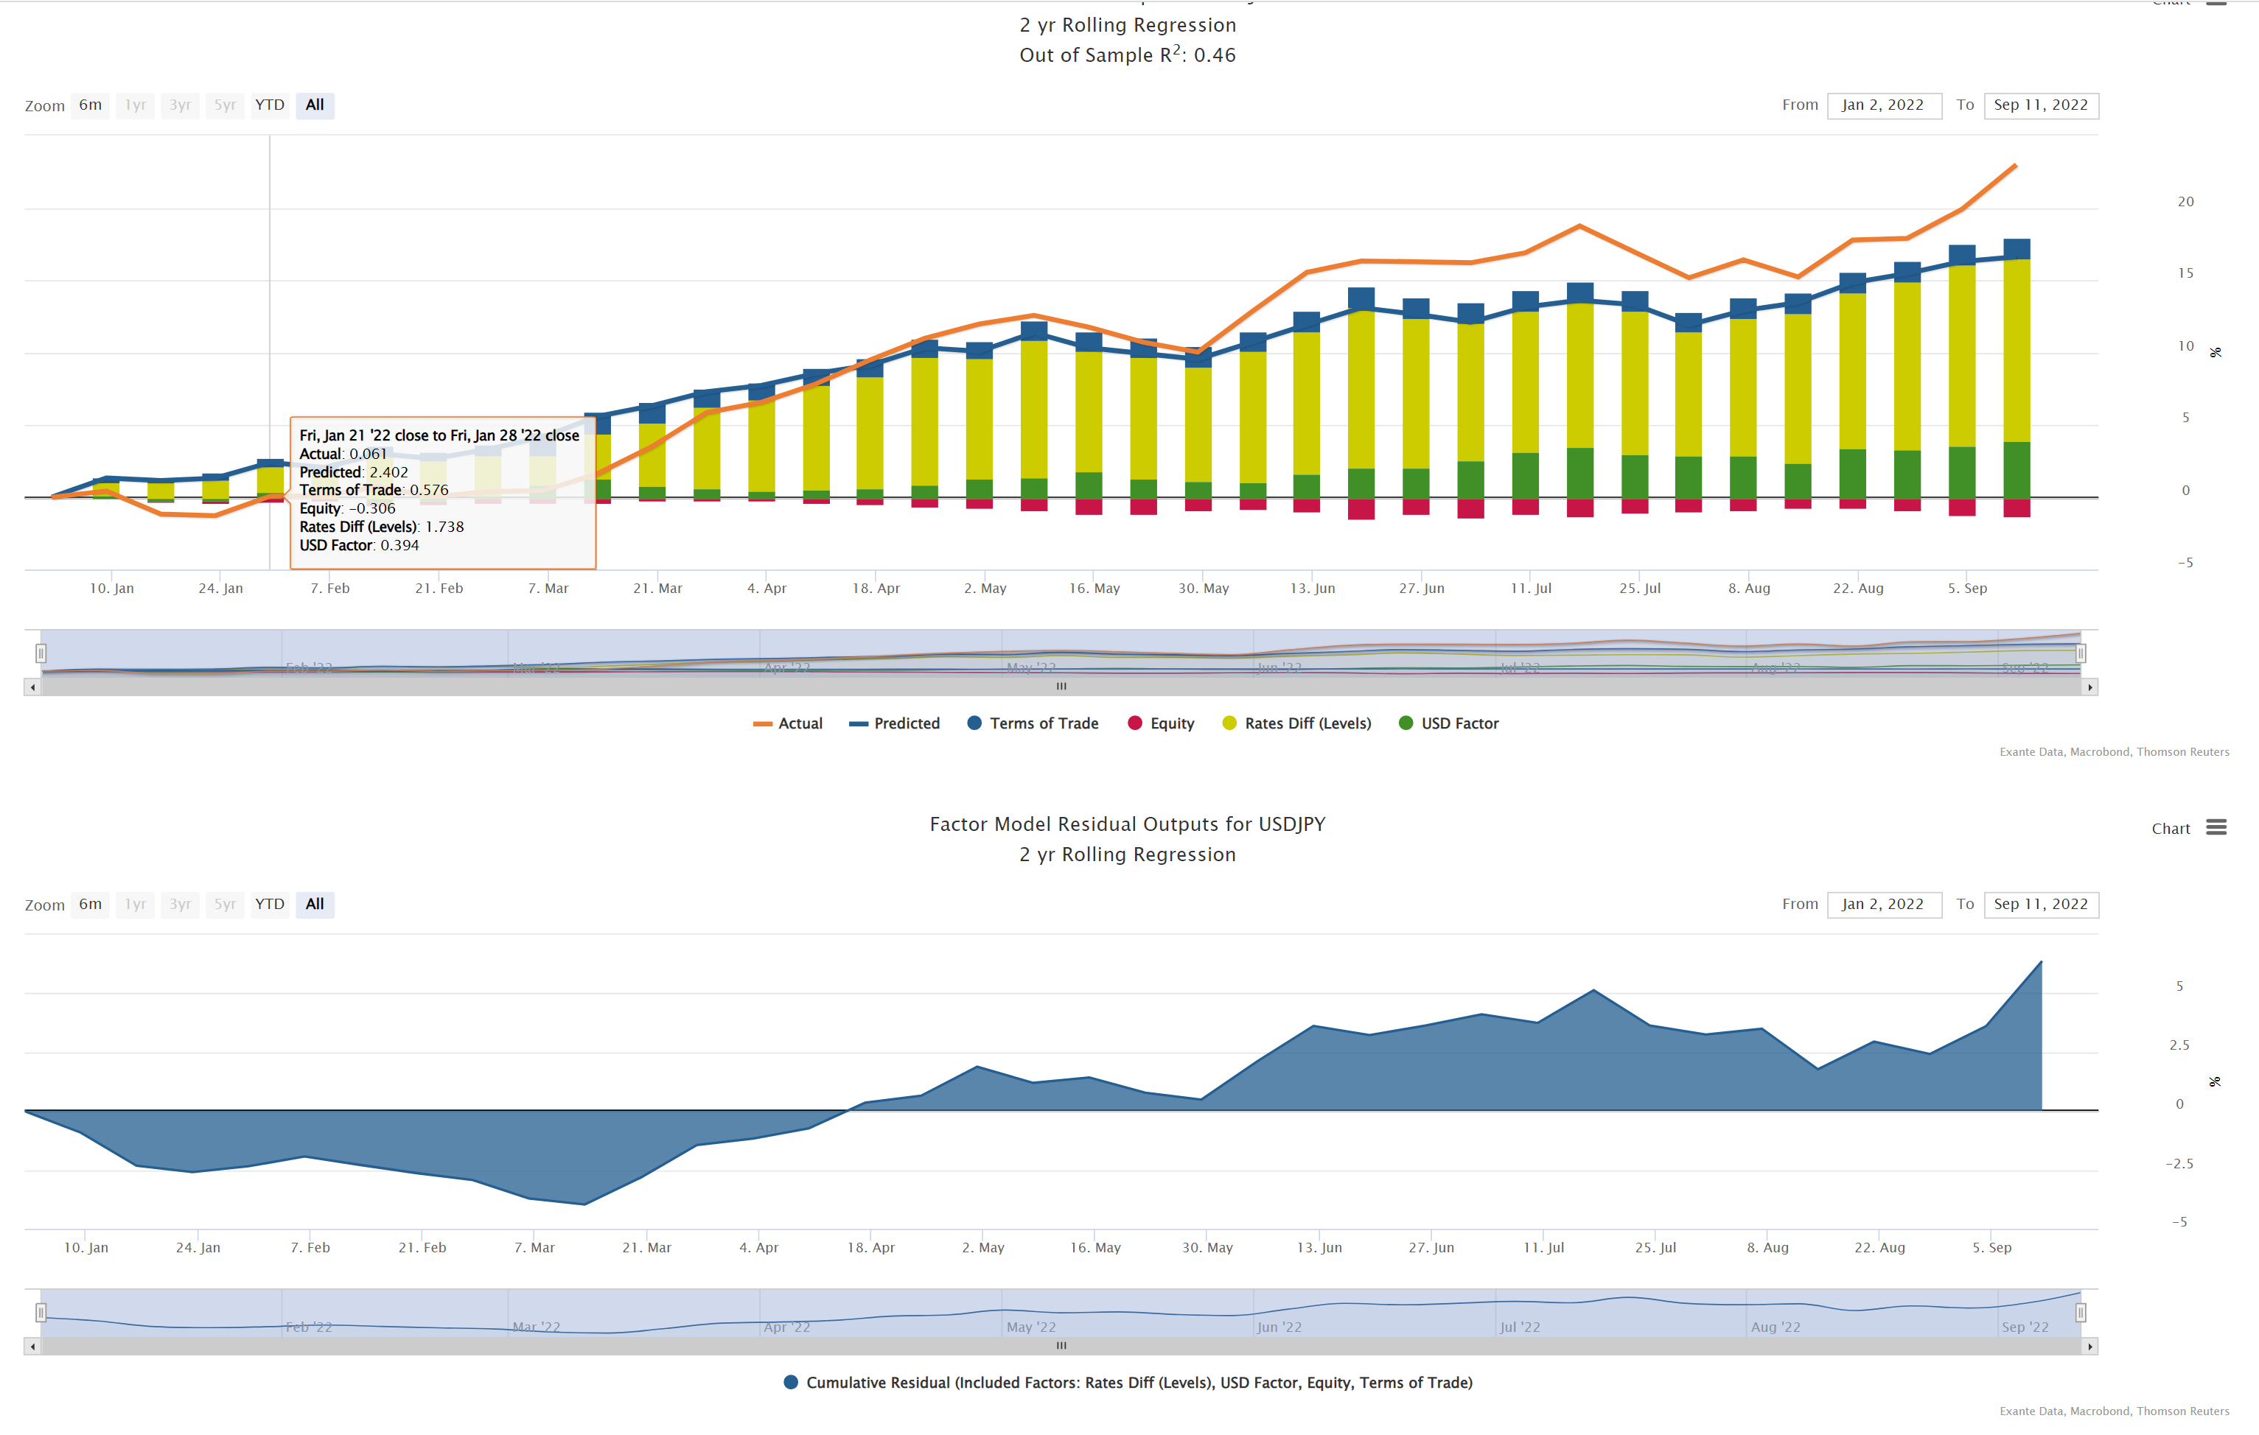This screenshot has width=2259, height=1435.
Task: Click the right resize handle of the top navigator
Action: (x=2083, y=653)
